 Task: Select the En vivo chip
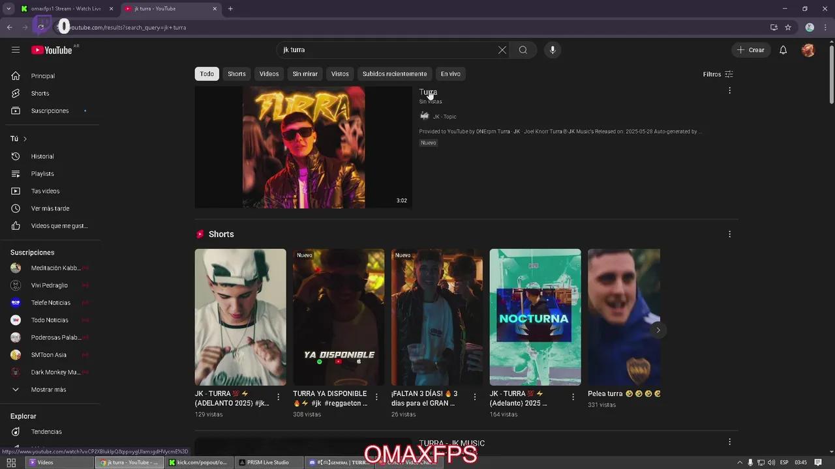[x=450, y=74]
